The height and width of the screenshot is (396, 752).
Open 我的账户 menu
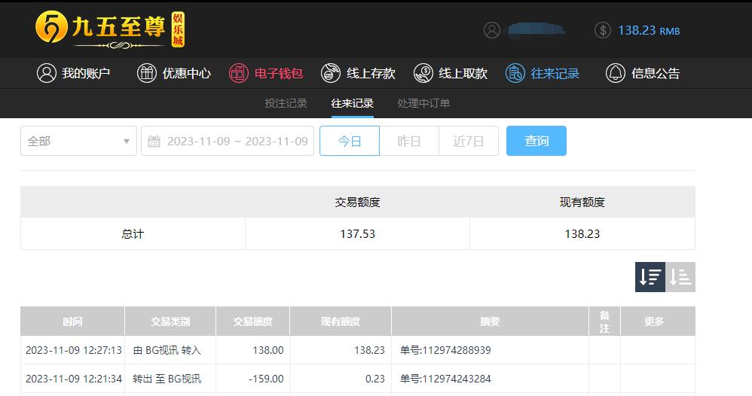(73, 73)
